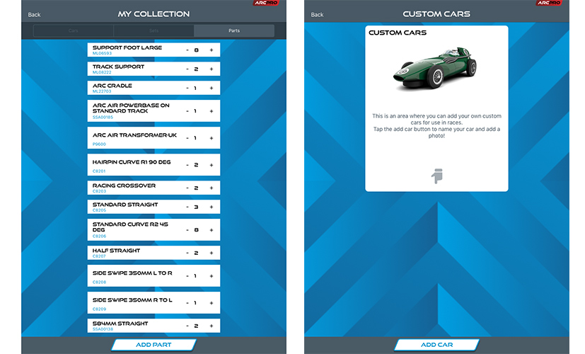Tap plus for Standard Straight
This screenshot has height=354, width=585.
point(212,207)
